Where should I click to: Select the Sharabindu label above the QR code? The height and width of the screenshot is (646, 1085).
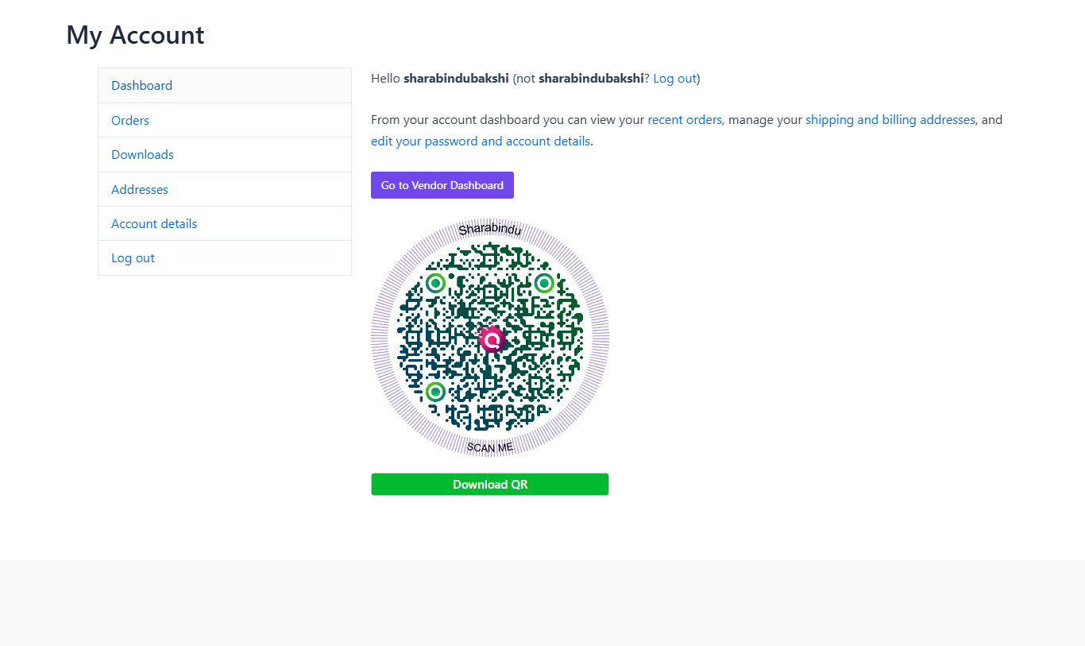[489, 230]
